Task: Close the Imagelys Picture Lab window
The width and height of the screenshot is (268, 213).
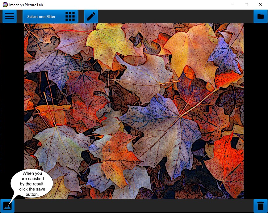Action: tap(261, 5)
